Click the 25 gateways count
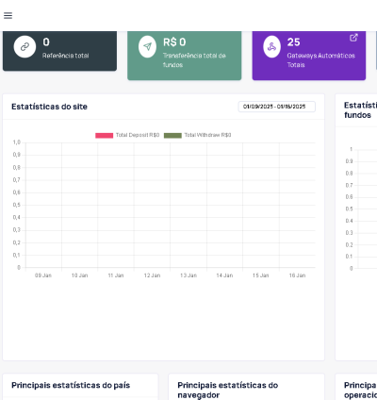This screenshot has width=377, height=400. click(x=294, y=42)
